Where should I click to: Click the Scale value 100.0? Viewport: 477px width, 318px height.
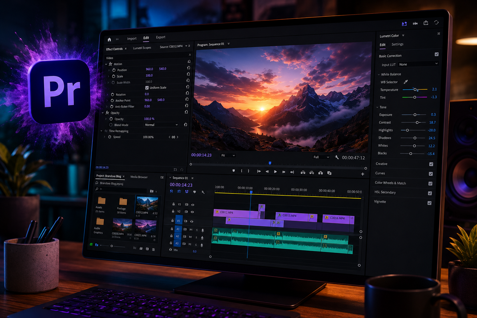tap(149, 75)
